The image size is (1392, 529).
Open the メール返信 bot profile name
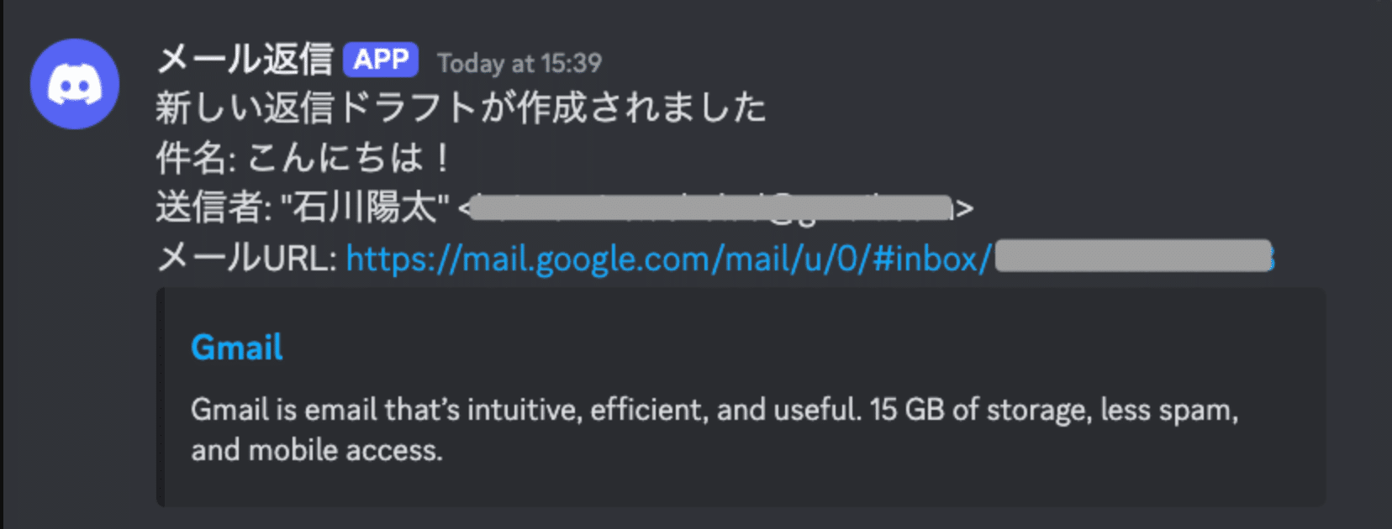[x=245, y=60]
